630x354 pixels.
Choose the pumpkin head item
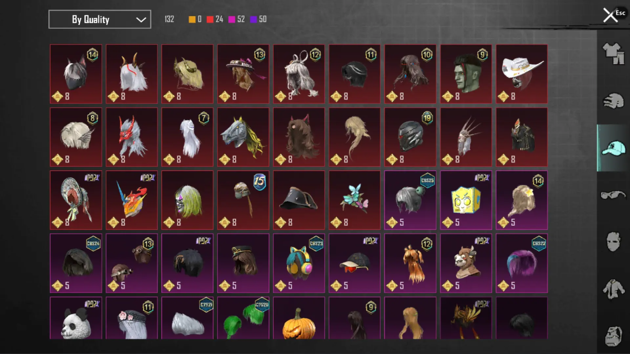click(299, 318)
